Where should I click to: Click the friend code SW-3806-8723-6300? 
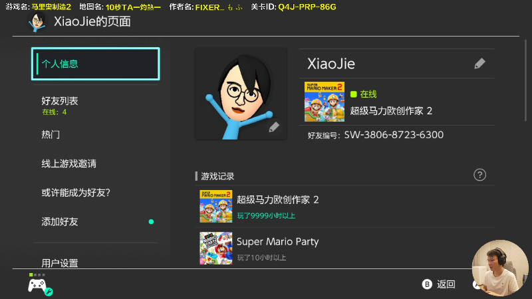pyautogui.click(x=394, y=135)
